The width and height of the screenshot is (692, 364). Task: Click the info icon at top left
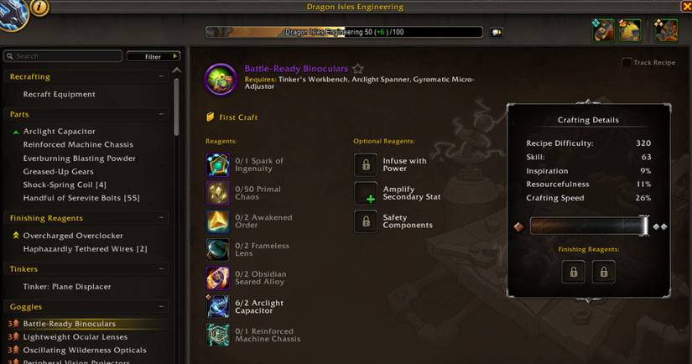(x=39, y=7)
